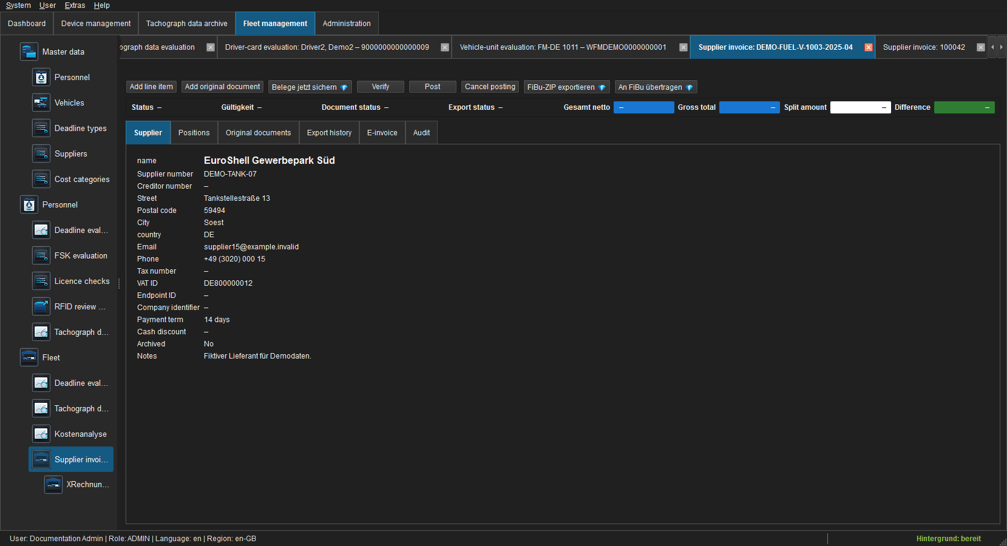Select the Cost categories icon
Viewport: 1007px width, 546px height.
[x=41, y=179]
